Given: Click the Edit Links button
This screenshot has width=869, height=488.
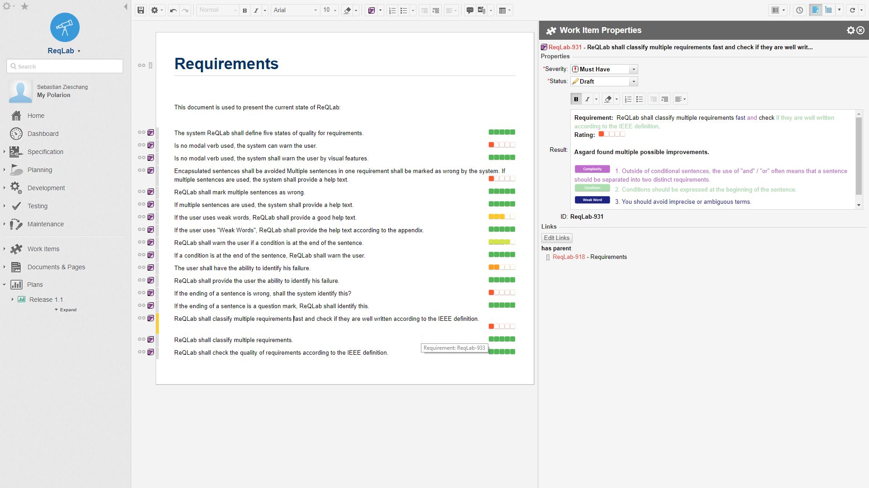Looking at the screenshot, I should coord(557,238).
